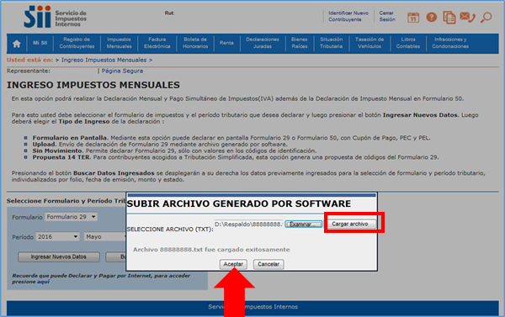Screen dimensions: 505x317
Task: Confirm upload with Aceptar button
Action: point(233,264)
